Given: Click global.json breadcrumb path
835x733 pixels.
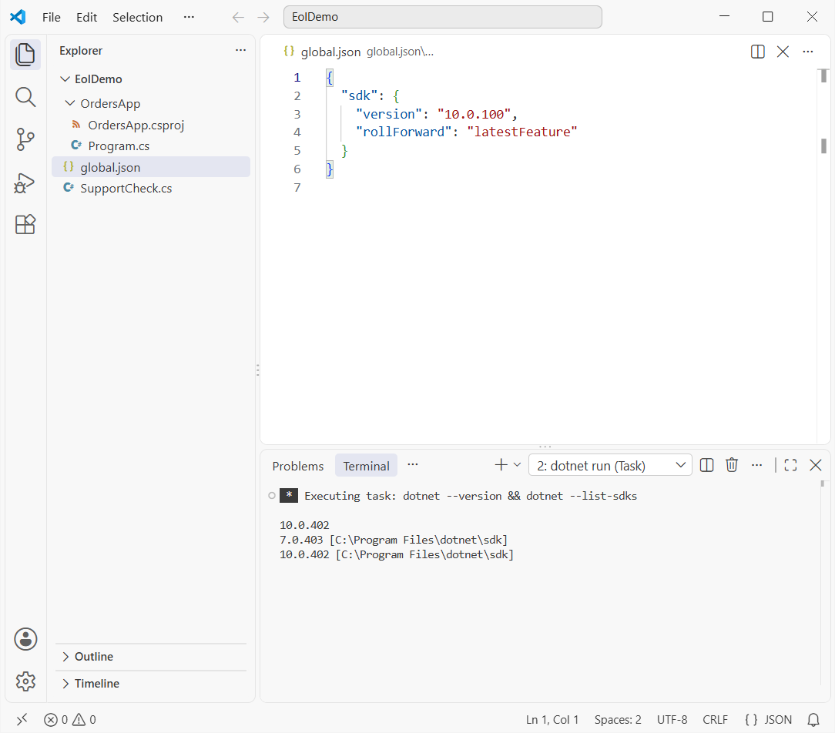Looking at the screenshot, I should point(400,52).
